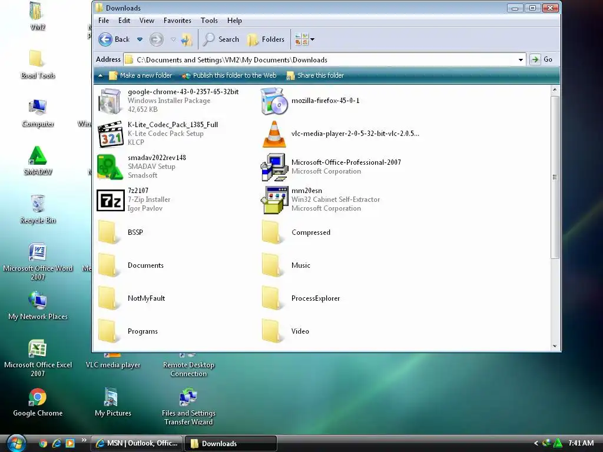Launch Chrome from Quick Launch
This screenshot has width=603, height=452.
point(43,443)
